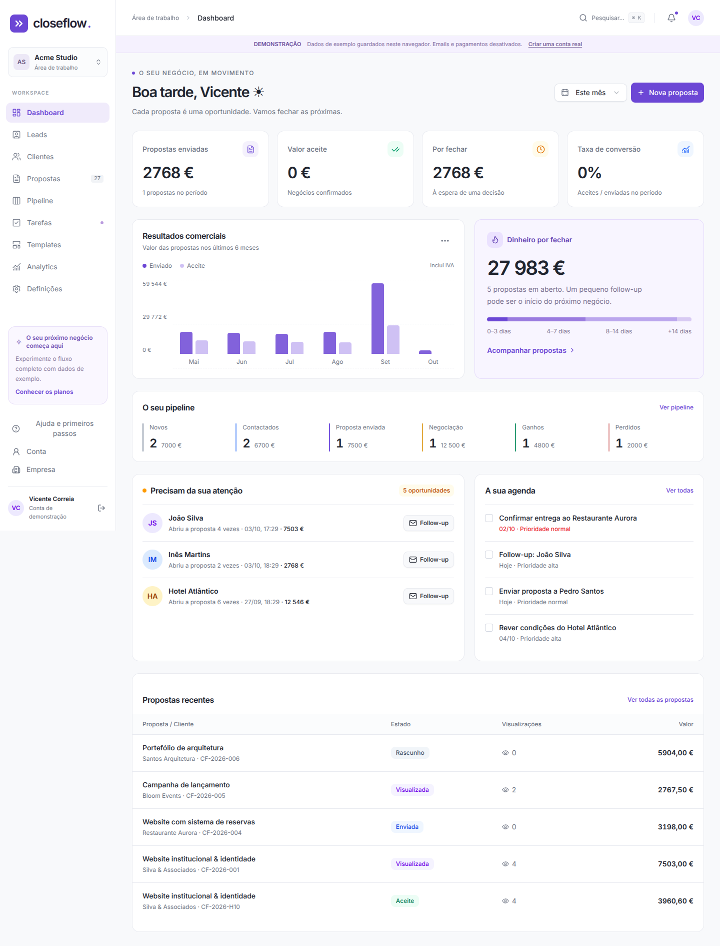Open the Resultados comerciais three-dot menu

click(445, 241)
